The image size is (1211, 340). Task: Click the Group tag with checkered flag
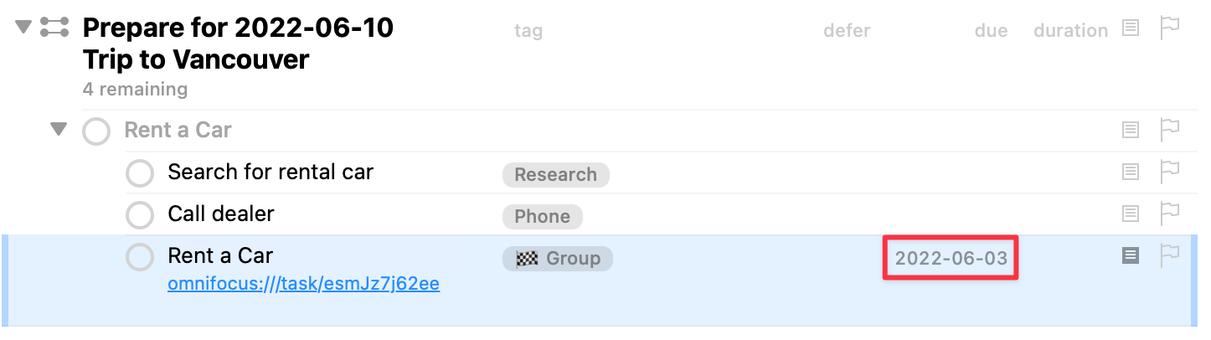point(558,258)
